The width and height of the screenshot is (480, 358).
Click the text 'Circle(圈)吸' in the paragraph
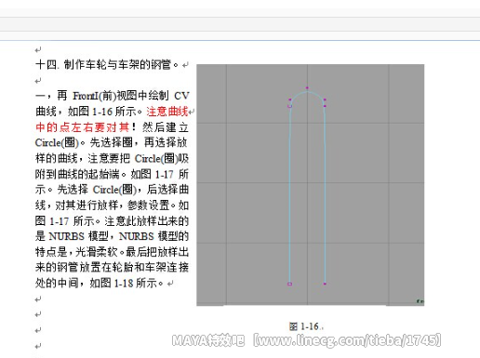click(x=162, y=158)
